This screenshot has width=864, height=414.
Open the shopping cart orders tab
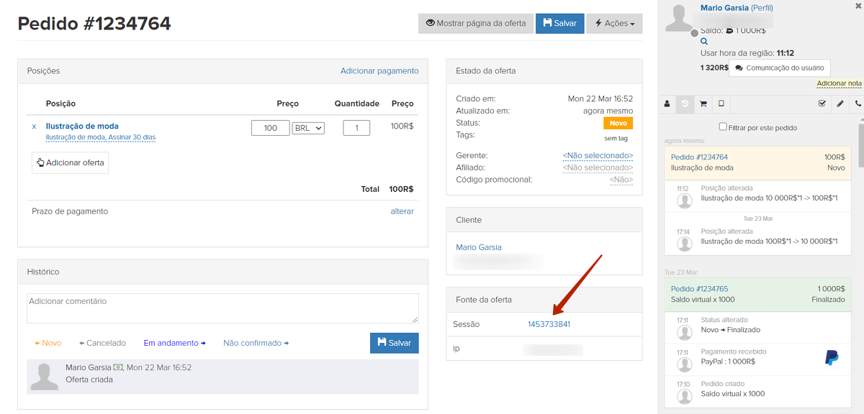coord(703,103)
